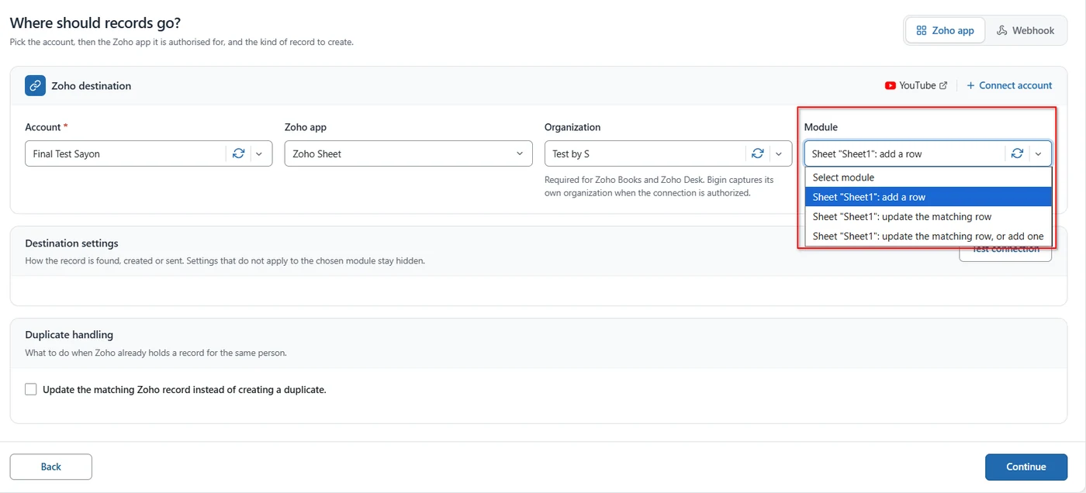Click the Continue button

(1026, 467)
